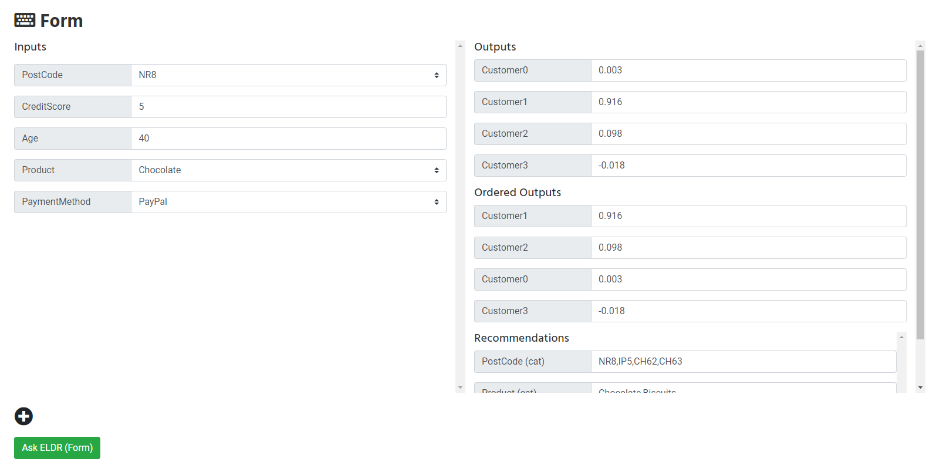Viewport: 926px width, 465px height.
Task: Click the CreditScore input field
Action: tap(288, 107)
